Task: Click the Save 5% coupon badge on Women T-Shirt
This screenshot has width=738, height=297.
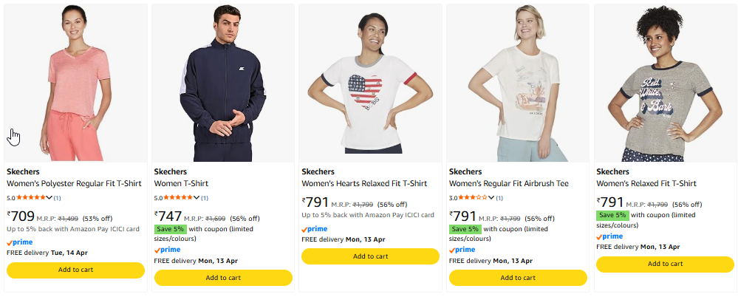Action: point(170,229)
